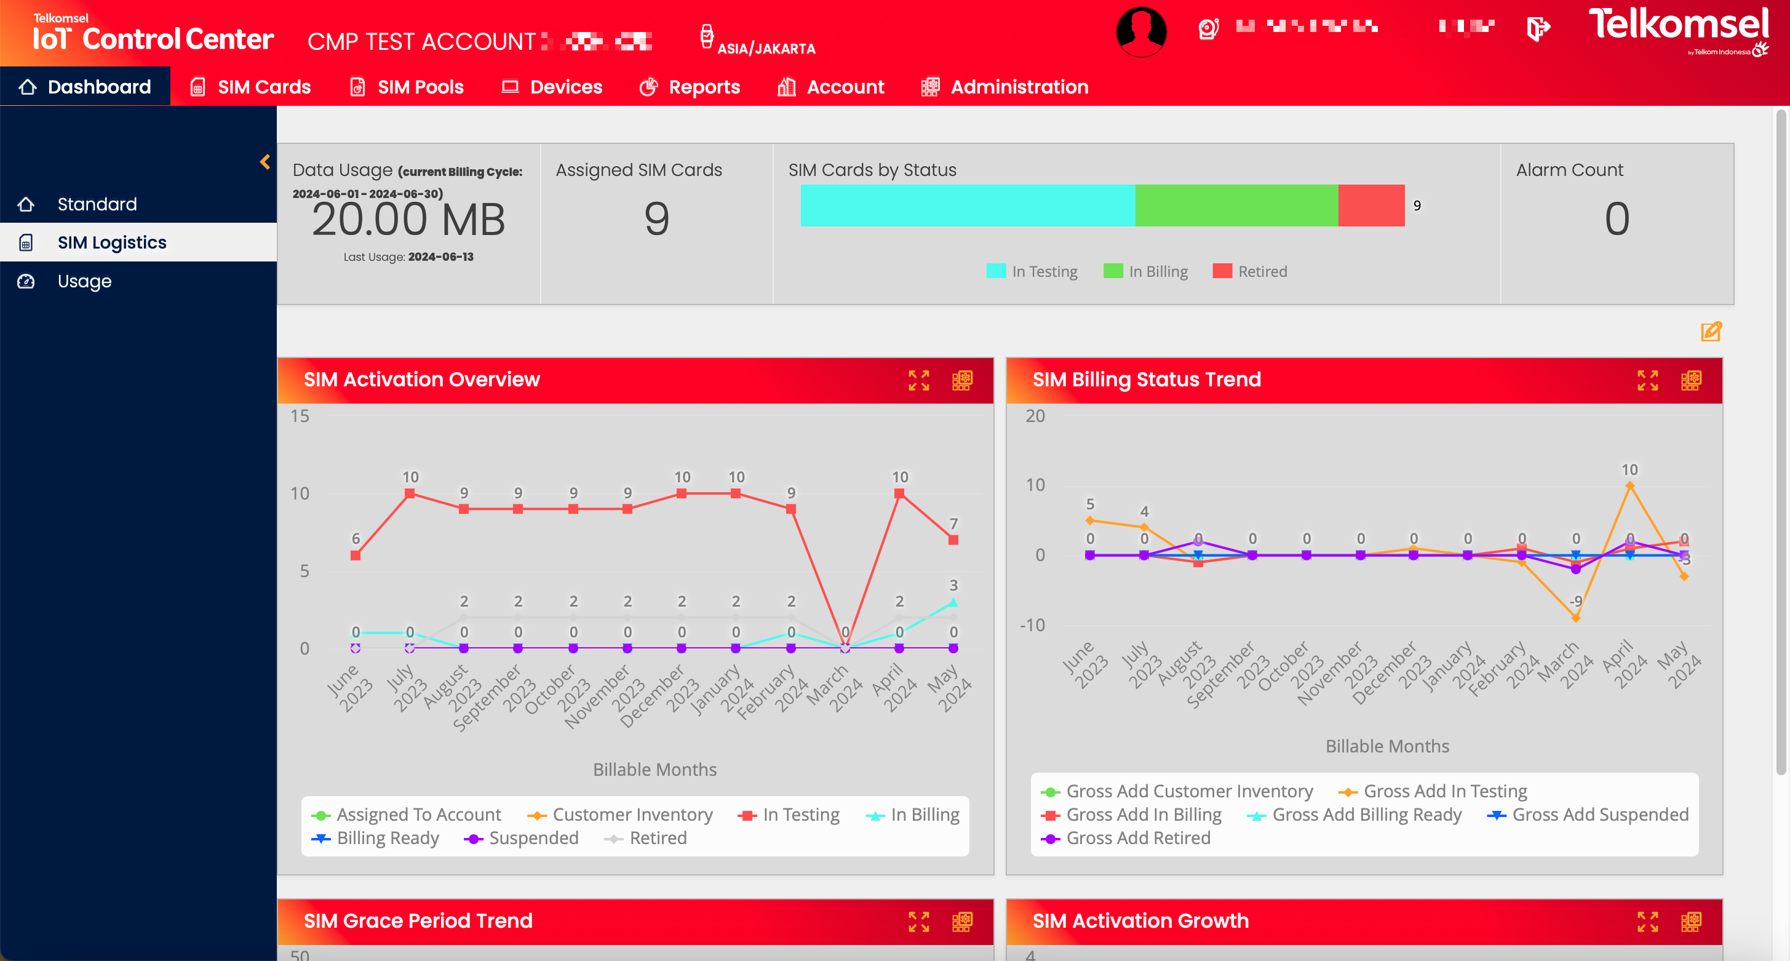The height and width of the screenshot is (961, 1790).
Task: Expand SIM Grace Period Trend chart fullscreen
Action: (x=918, y=922)
